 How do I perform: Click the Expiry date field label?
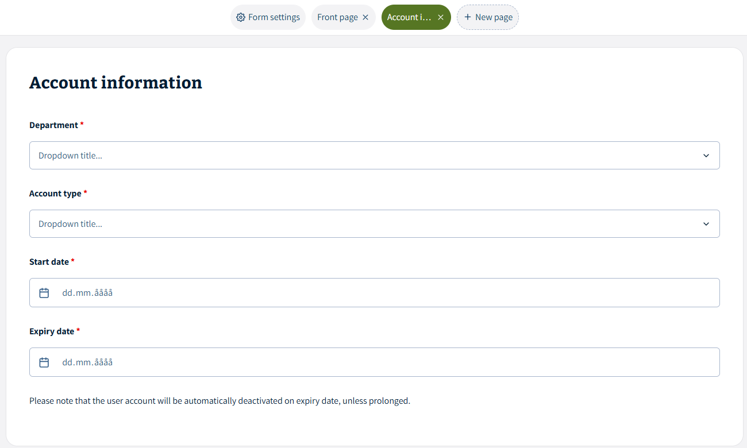[x=52, y=331]
